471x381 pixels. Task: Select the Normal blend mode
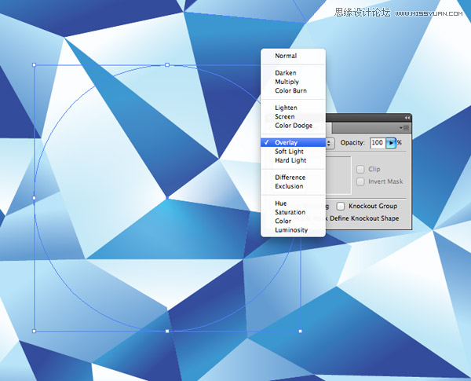click(x=293, y=56)
